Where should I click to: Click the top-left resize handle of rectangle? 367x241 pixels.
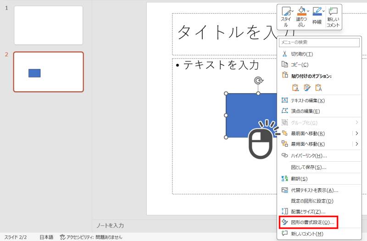tap(226, 93)
